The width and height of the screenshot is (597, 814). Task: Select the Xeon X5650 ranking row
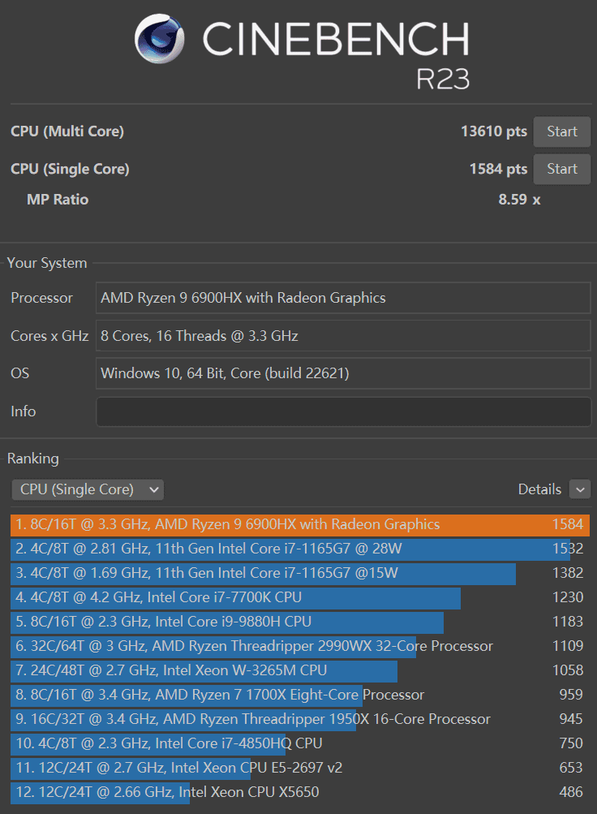pos(298,792)
